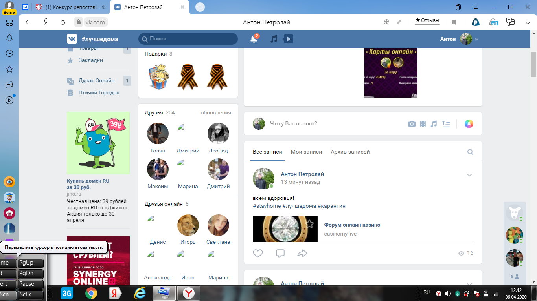Expand options chevron on the '13 минут назад' post
The height and width of the screenshot is (301, 537).
[x=469, y=175]
